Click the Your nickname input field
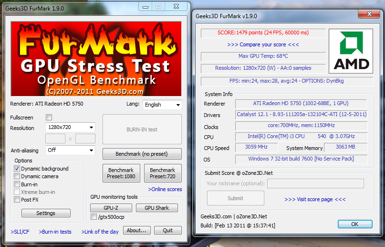This screenshot has height=247, width=385. click(315, 183)
